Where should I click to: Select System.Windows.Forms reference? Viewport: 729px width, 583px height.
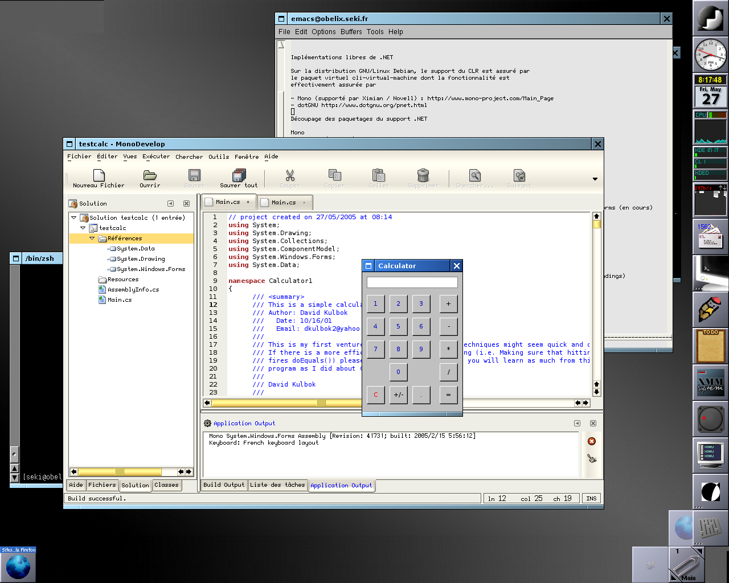[x=151, y=269]
